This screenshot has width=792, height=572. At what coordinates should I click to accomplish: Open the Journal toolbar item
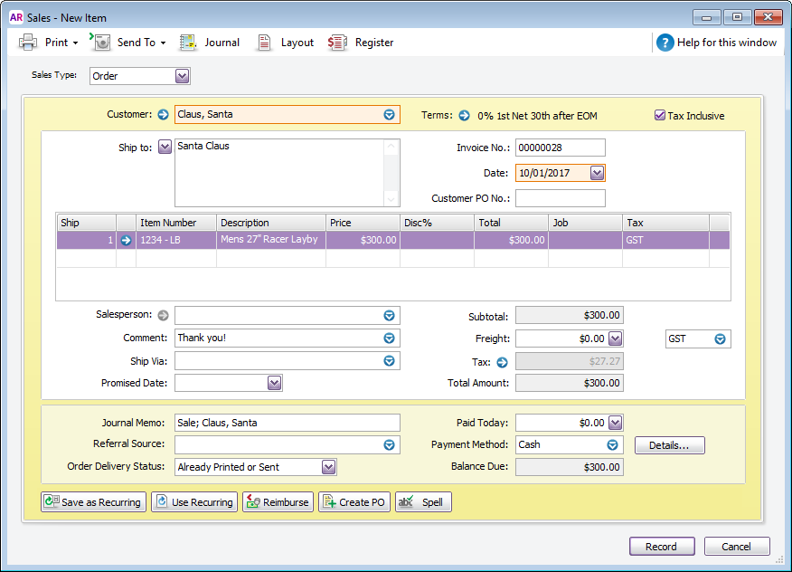(210, 42)
